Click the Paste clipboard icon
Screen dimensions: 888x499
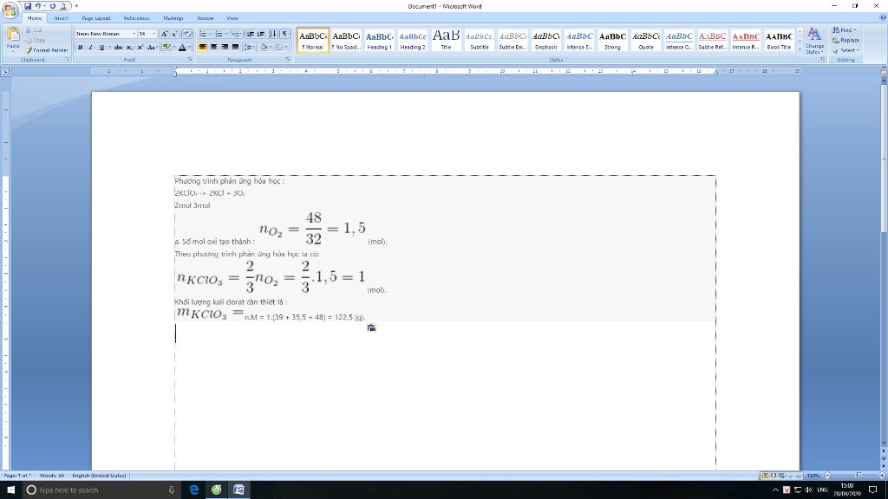point(13,34)
